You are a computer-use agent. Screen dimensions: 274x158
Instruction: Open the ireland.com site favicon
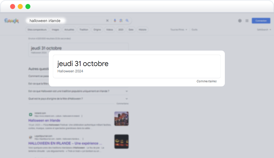31,115
